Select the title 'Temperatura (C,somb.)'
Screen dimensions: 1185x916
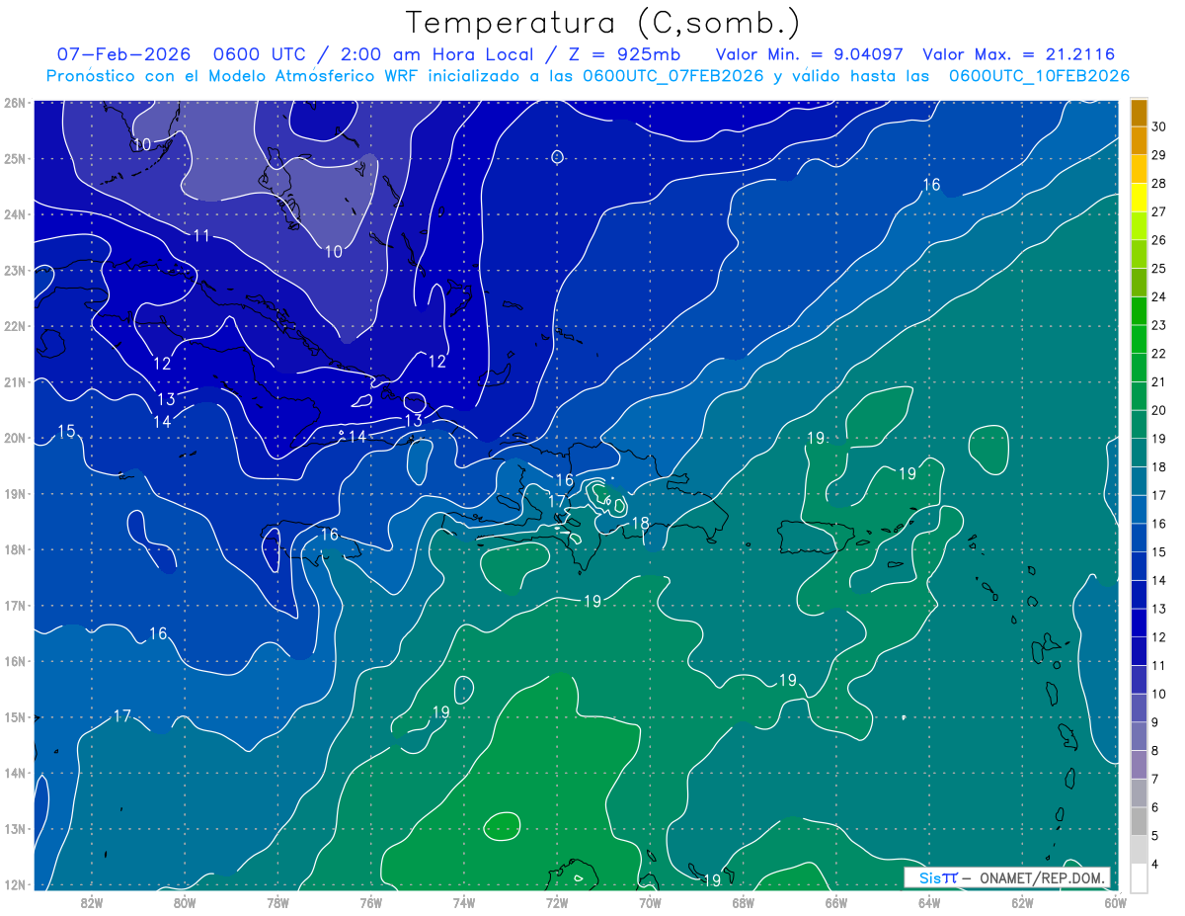point(603,23)
